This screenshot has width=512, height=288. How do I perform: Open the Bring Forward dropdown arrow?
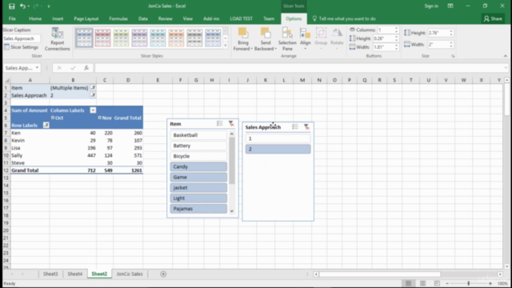(251, 49)
